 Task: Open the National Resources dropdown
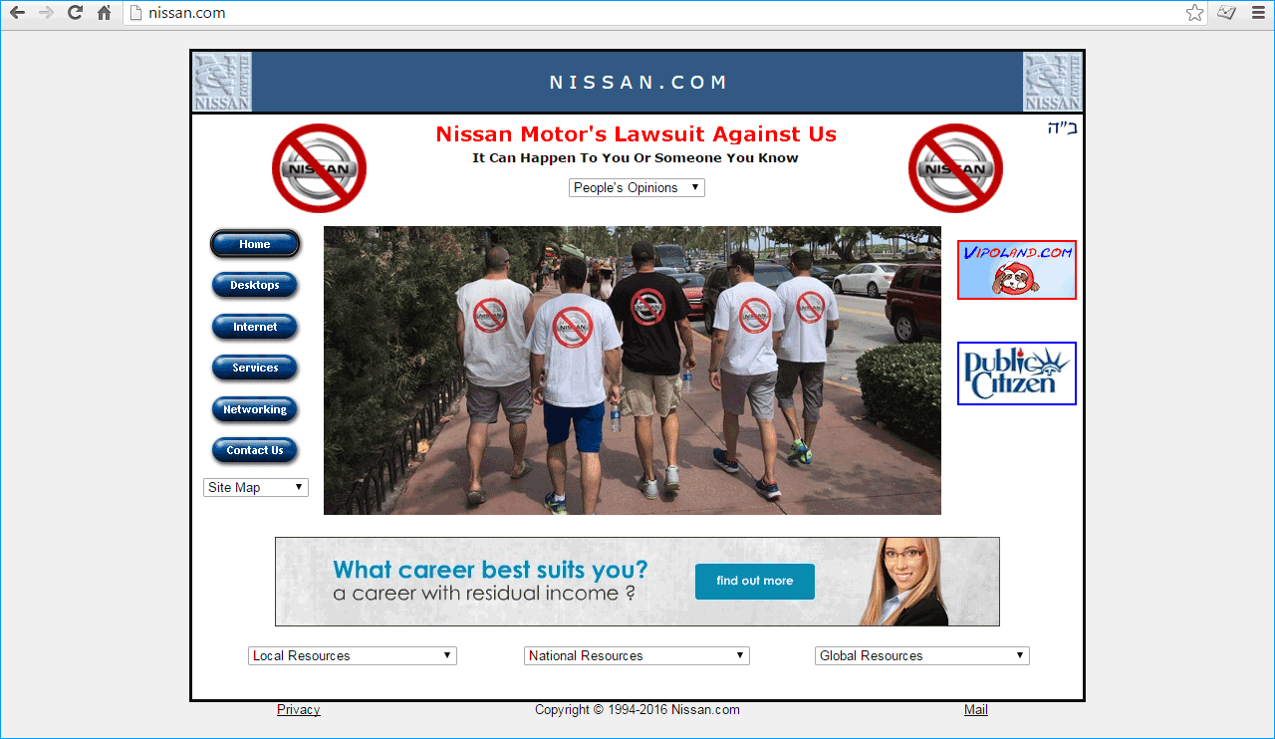pyautogui.click(x=637, y=655)
